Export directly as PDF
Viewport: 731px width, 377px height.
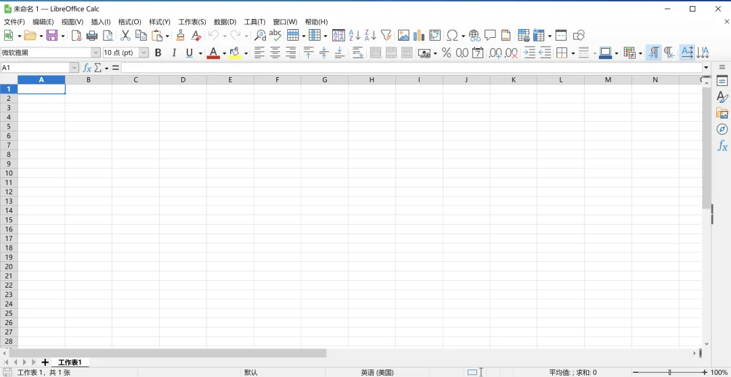[76, 35]
